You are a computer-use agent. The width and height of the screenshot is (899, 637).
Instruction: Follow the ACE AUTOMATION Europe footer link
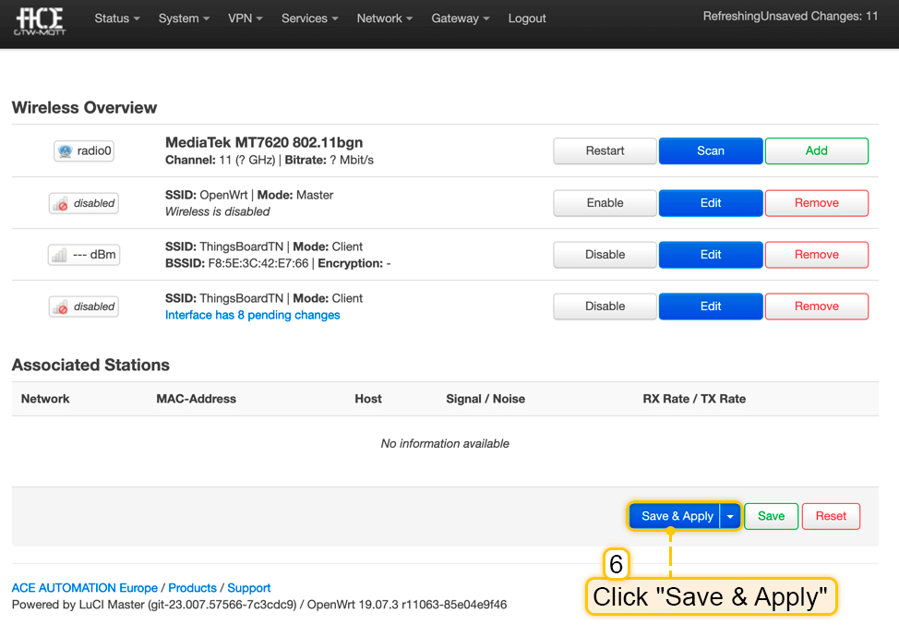pos(84,588)
